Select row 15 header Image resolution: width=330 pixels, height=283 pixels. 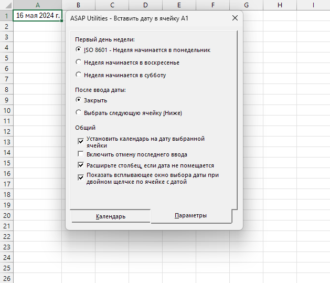(6, 163)
